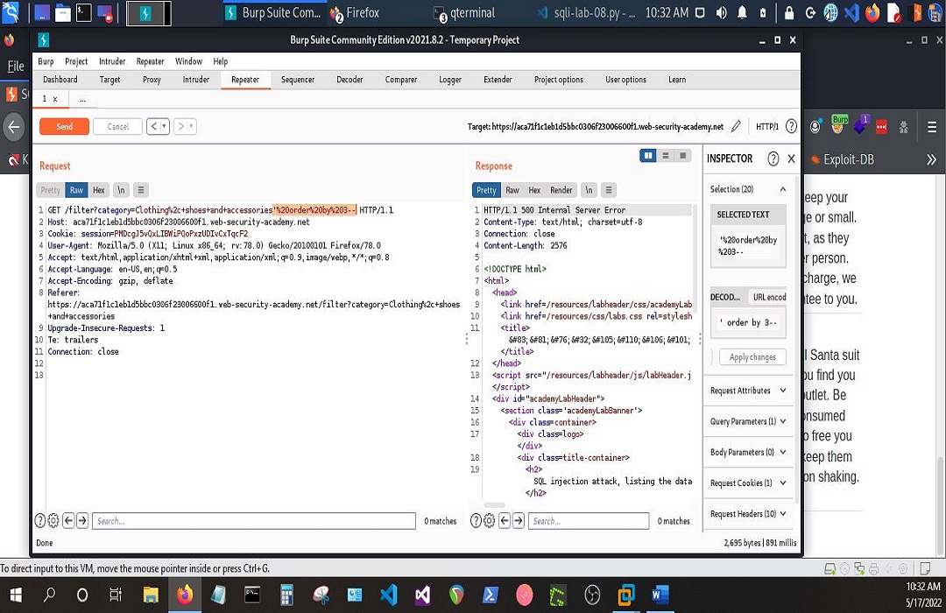Open request search help icon
Viewport: 946px width, 613px height.
(x=39, y=521)
